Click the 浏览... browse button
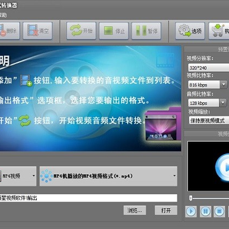 point(135,210)
